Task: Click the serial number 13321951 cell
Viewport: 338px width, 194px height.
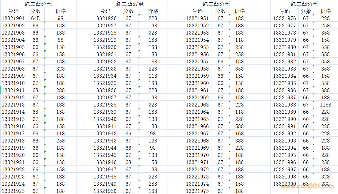Action: pyautogui.click(x=197, y=18)
